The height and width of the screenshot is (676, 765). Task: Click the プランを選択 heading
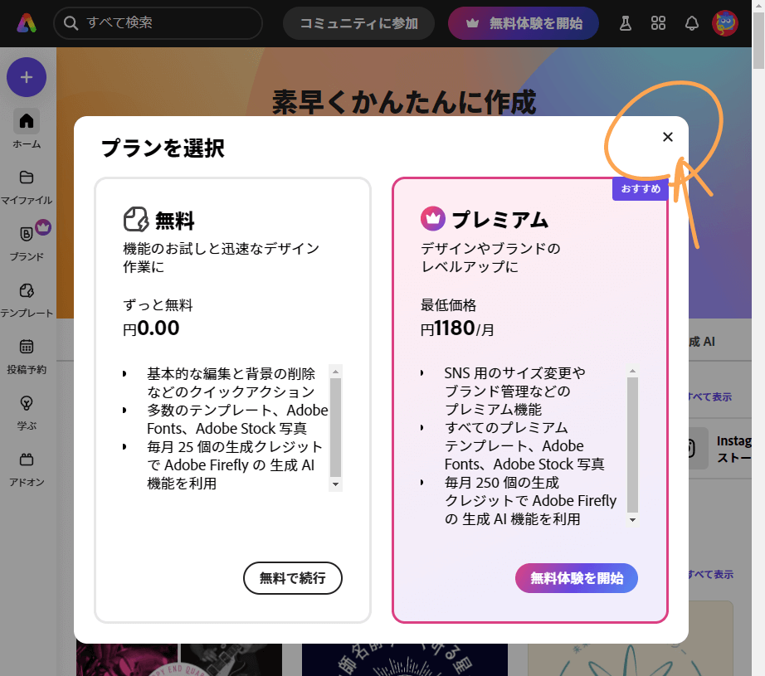[x=163, y=148]
